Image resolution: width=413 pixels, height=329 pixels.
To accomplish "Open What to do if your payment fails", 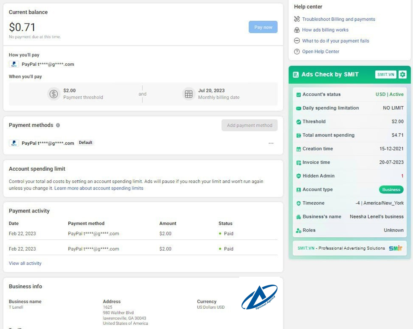I will pyautogui.click(x=336, y=41).
